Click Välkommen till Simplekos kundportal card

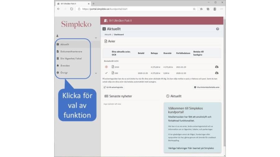(x=193, y=128)
